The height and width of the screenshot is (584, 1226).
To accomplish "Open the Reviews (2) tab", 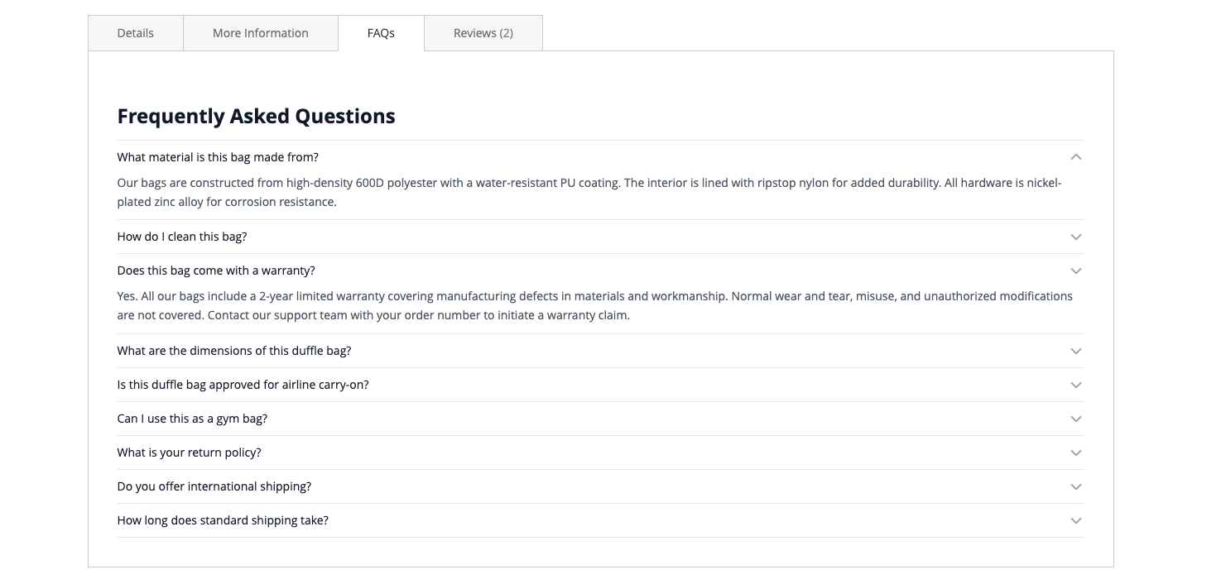I will pos(483,33).
